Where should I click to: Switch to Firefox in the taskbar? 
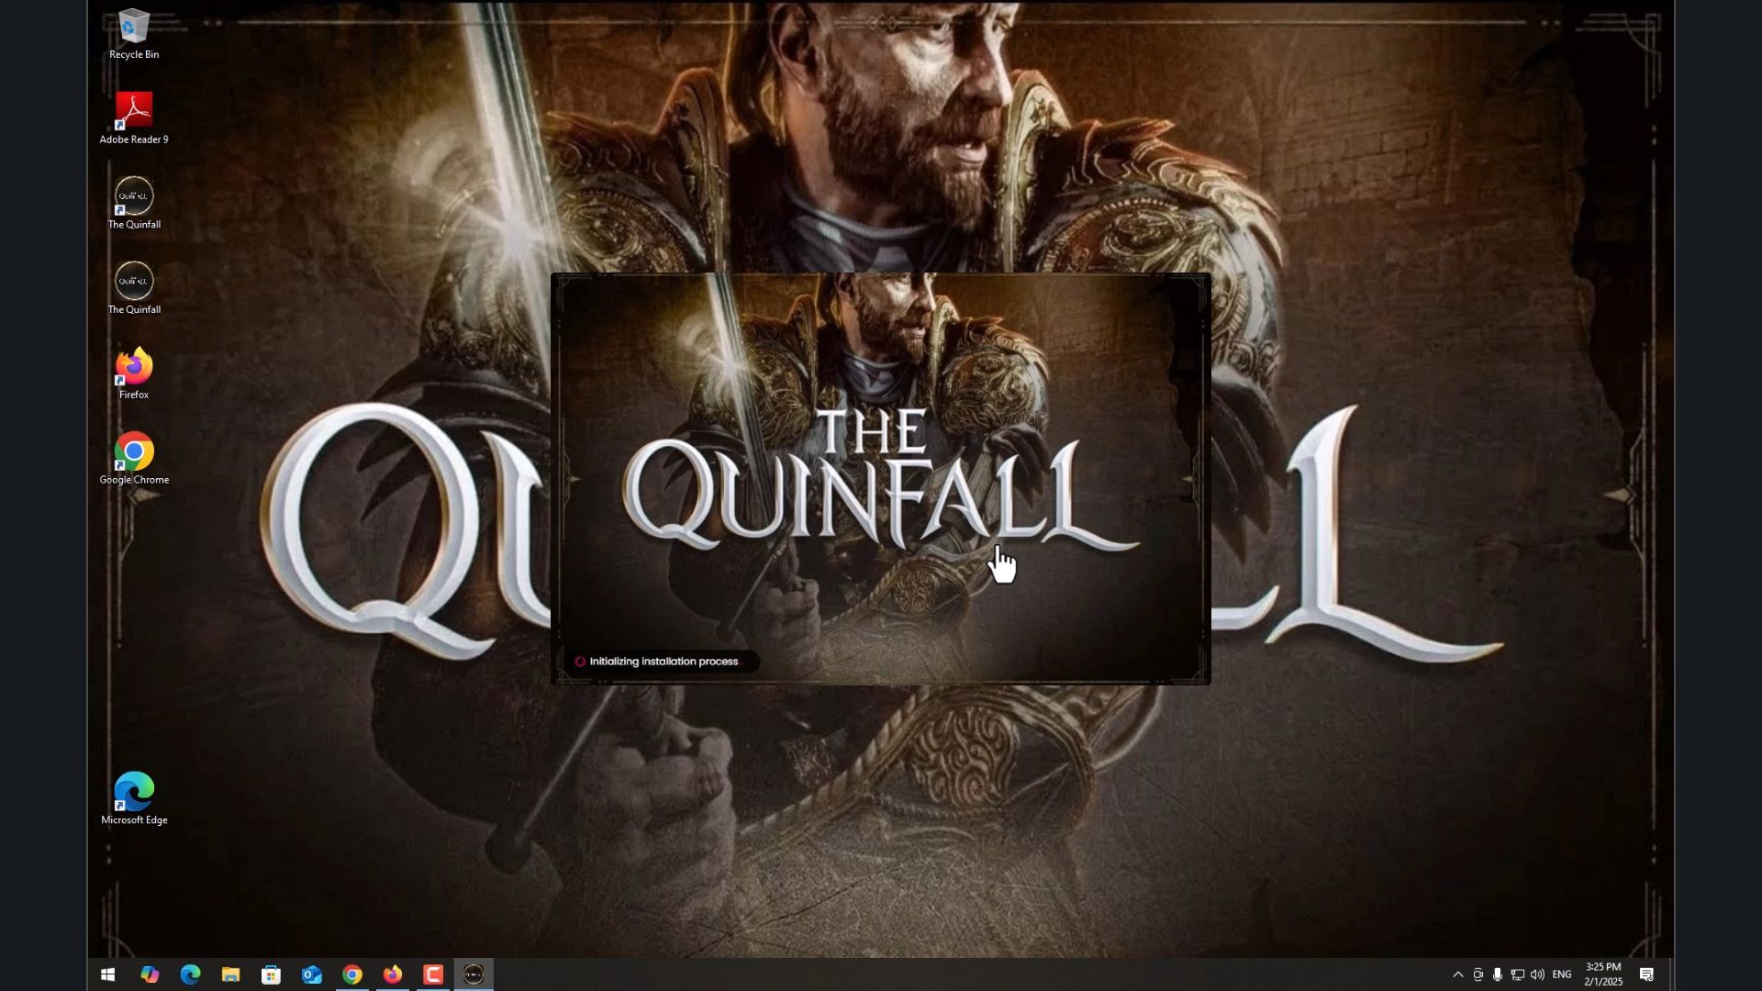click(393, 974)
